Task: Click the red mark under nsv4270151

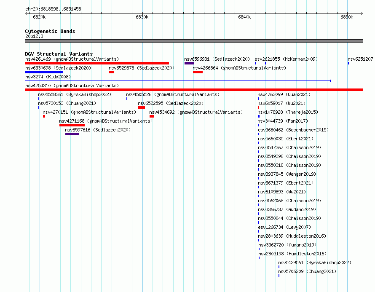Action: pos(44,116)
